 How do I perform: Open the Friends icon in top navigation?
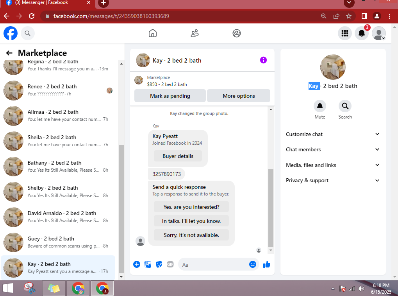[x=195, y=33]
